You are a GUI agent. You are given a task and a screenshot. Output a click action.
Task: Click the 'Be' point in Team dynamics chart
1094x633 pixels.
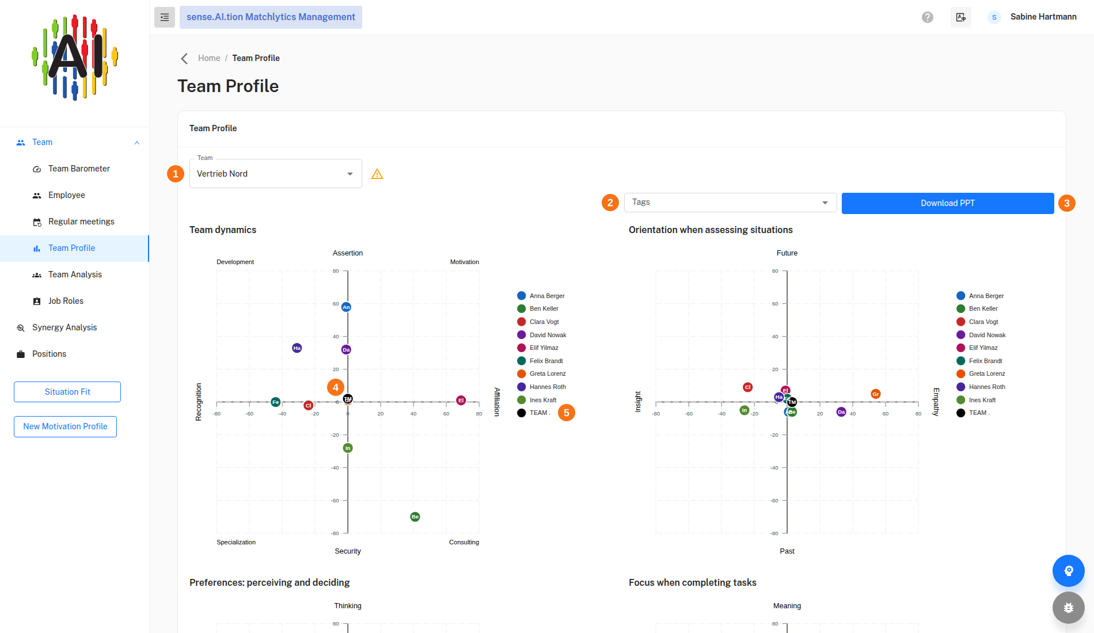click(415, 517)
